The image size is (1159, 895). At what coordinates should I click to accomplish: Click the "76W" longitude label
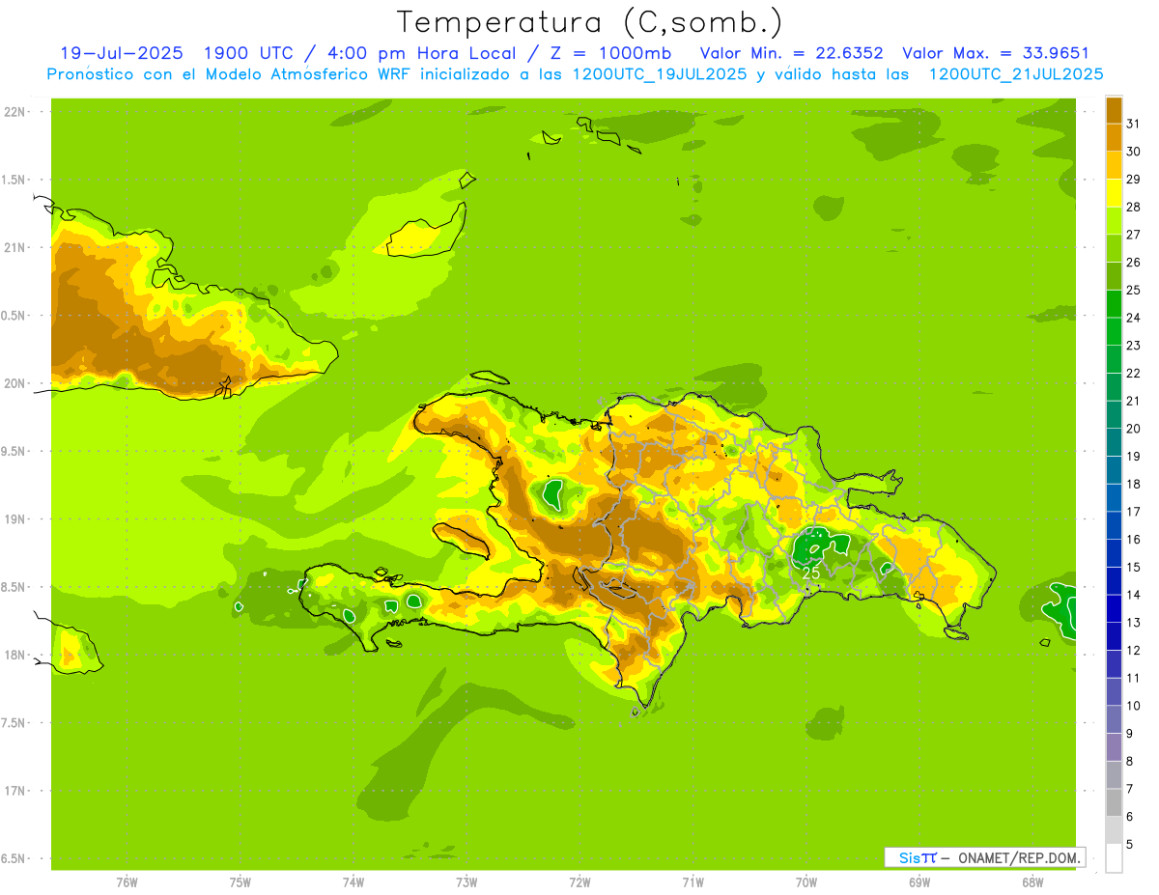coord(127,881)
